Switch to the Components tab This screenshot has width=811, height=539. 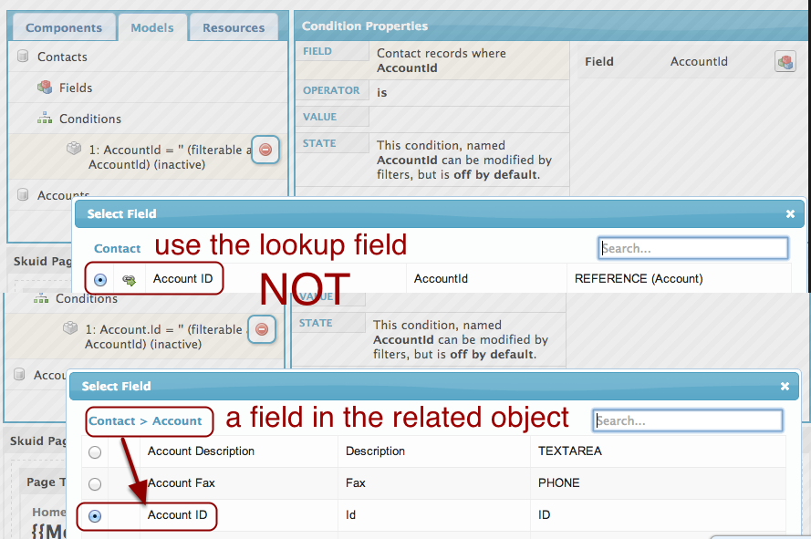click(x=64, y=27)
